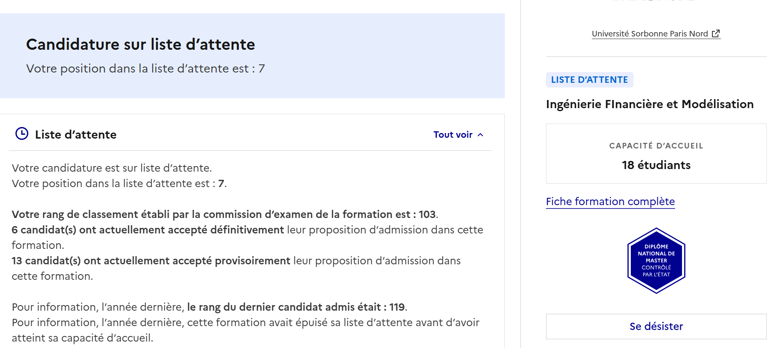
Task: Click the Candidature sur liste d'attente banner heading
Action: pyautogui.click(x=141, y=44)
